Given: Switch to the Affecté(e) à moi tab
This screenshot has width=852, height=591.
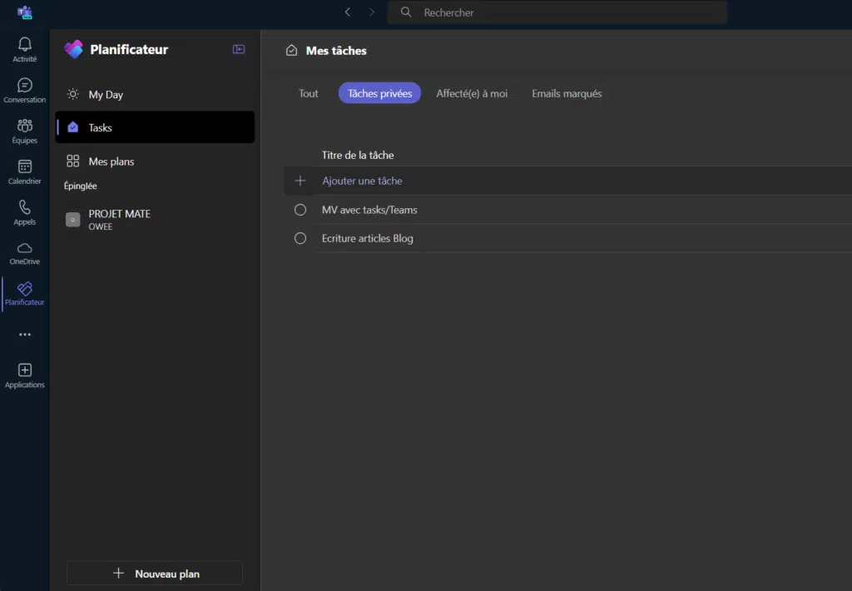Looking at the screenshot, I should pyautogui.click(x=472, y=93).
